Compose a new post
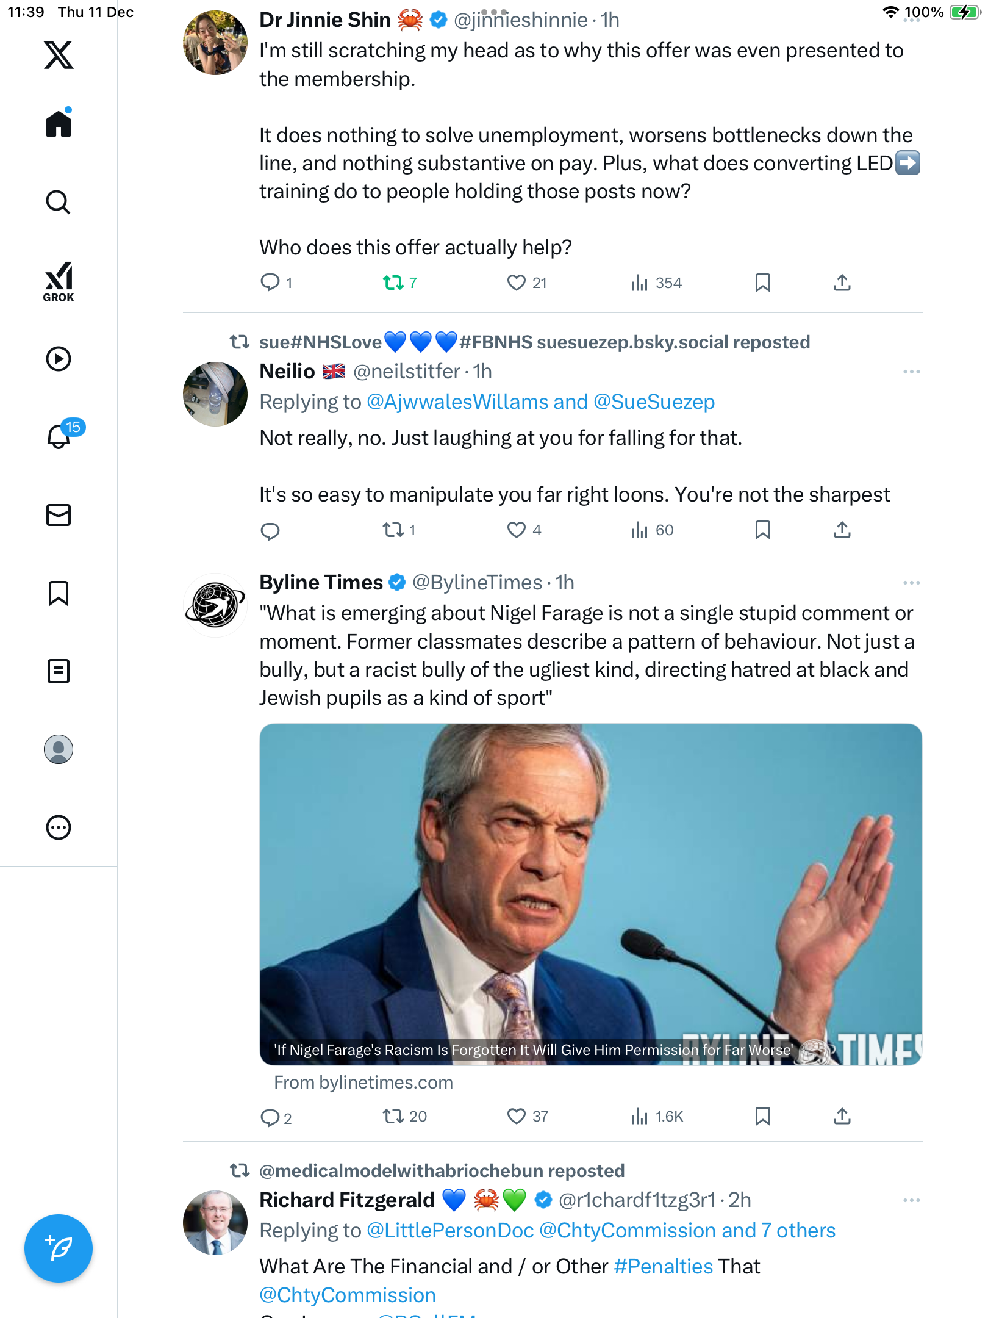 click(59, 1248)
